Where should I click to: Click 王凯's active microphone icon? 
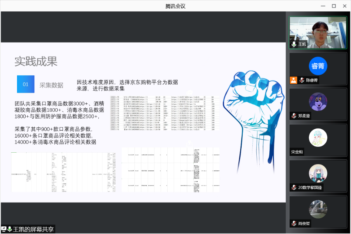click(294, 44)
